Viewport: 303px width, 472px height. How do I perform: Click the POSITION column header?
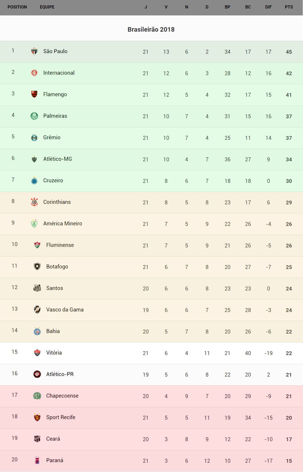(x=17, y=7)
